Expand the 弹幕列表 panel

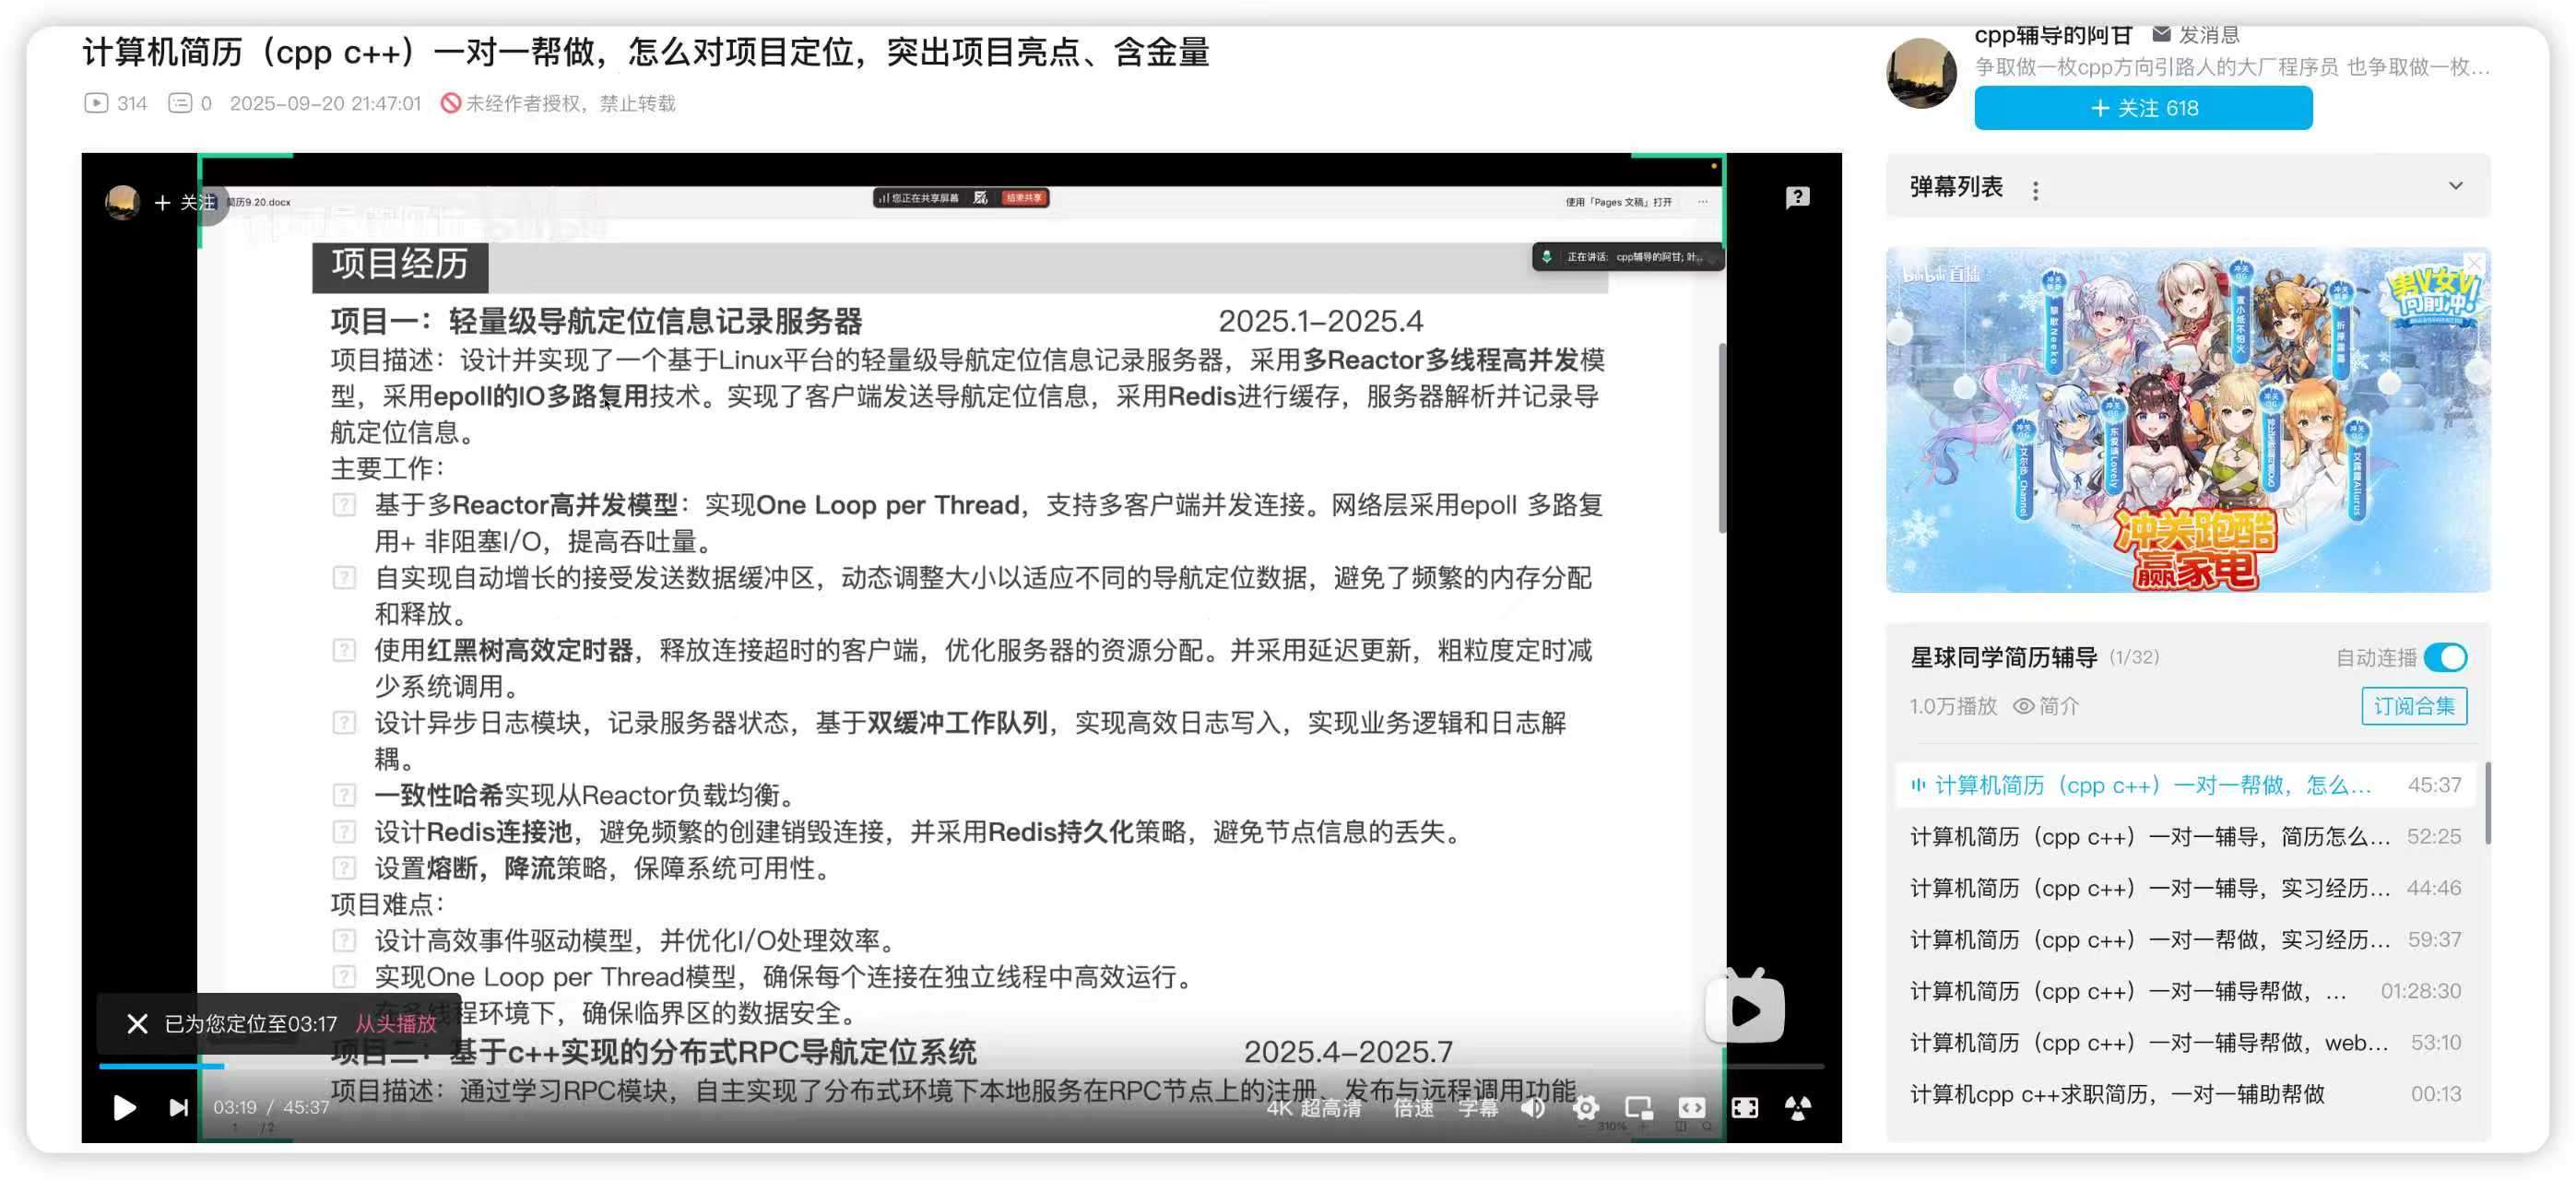pyautogui.click(x=2455, y=186)
